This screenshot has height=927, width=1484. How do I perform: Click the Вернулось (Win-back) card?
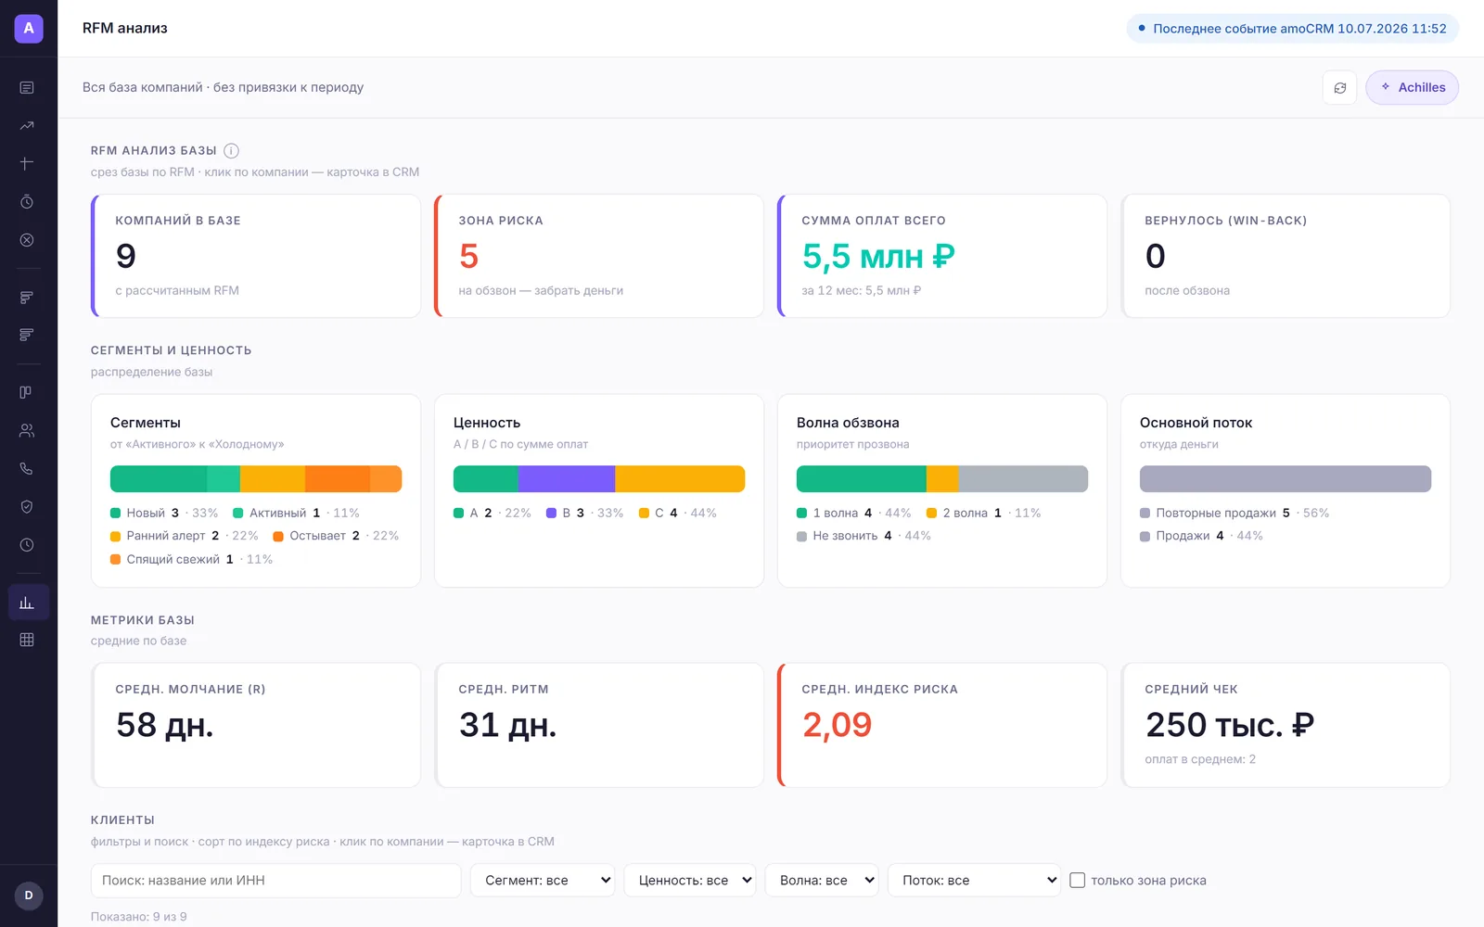(1286, 256)
